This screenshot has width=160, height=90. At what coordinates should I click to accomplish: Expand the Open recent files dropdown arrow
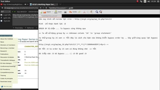(53, 12)
